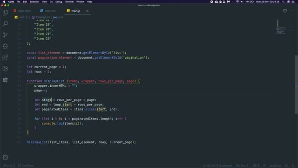Click the cursor position Ln/Col status item
The image size is (298, 168).
click(x=217, y=166)
